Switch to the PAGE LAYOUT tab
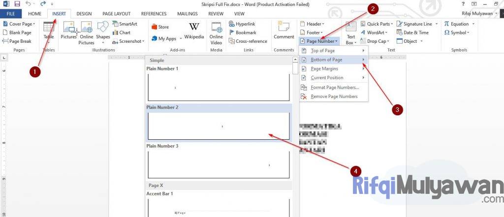 (x=116, y=14)
